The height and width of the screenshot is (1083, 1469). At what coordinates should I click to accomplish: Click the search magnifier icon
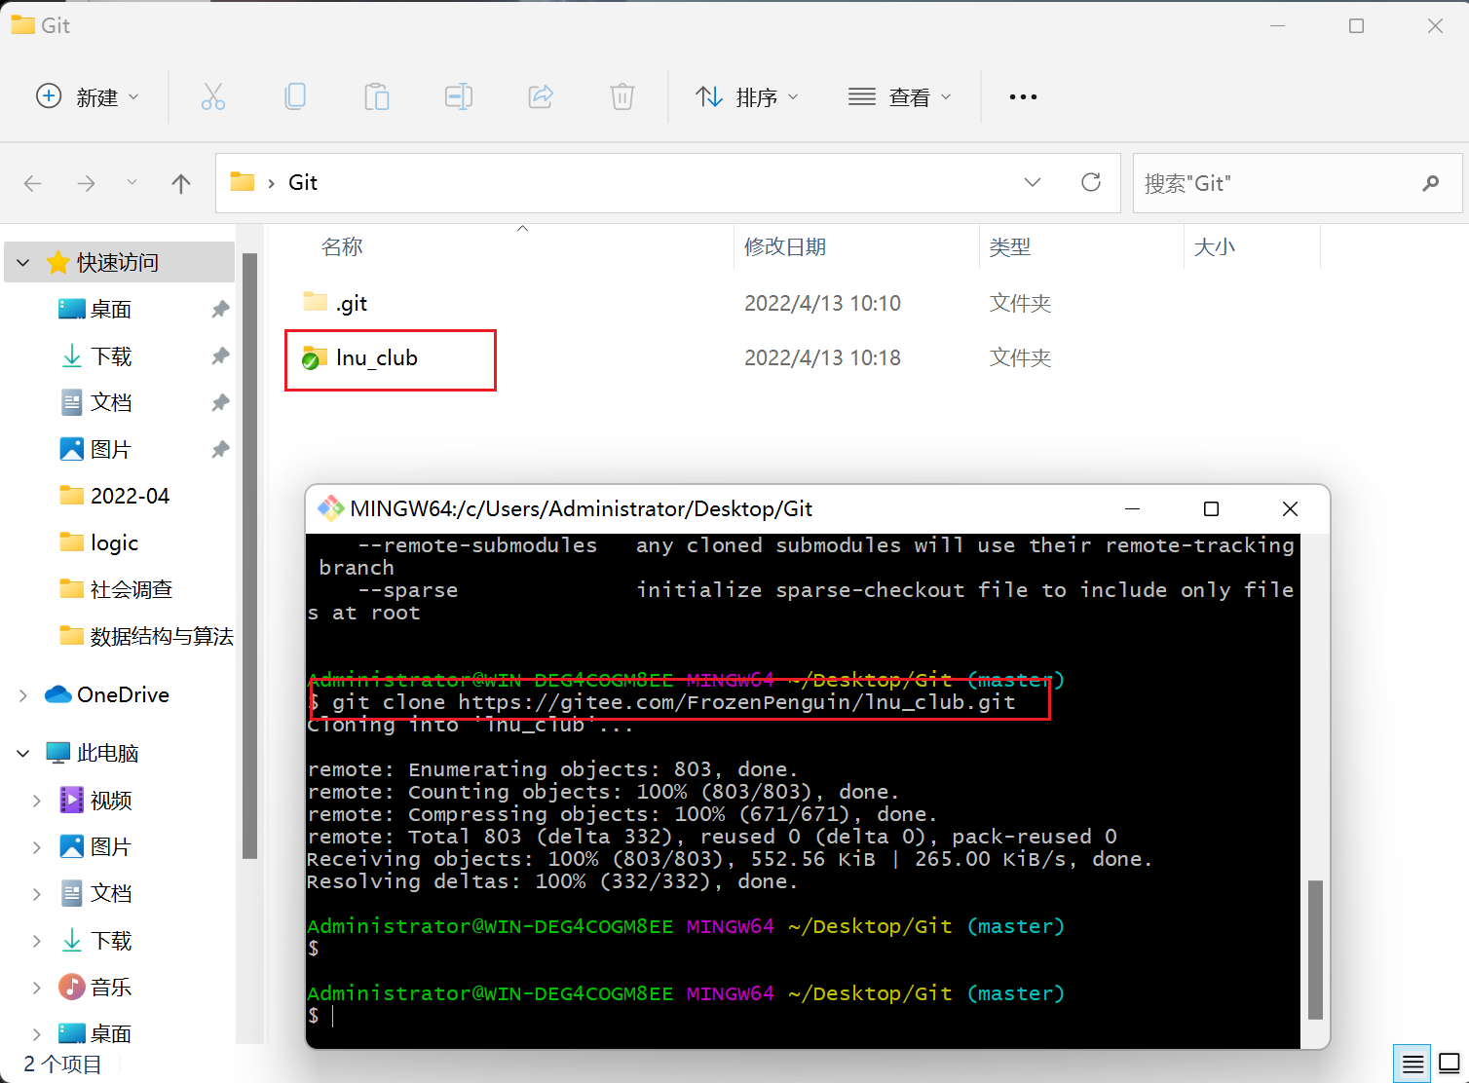(x=1430, y=183)
